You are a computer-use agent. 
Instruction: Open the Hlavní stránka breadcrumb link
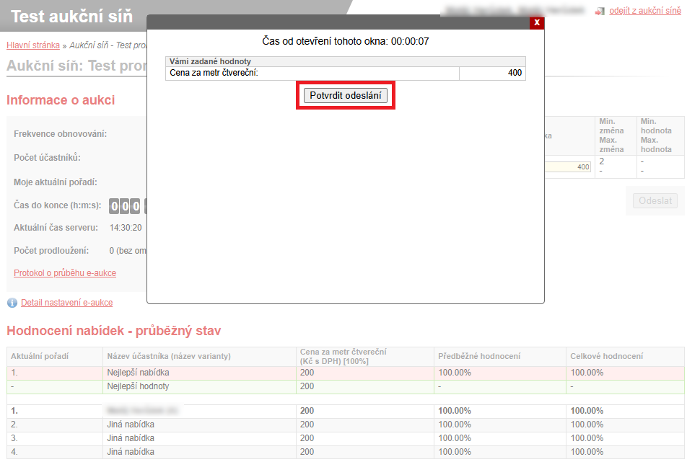point(33,45)
